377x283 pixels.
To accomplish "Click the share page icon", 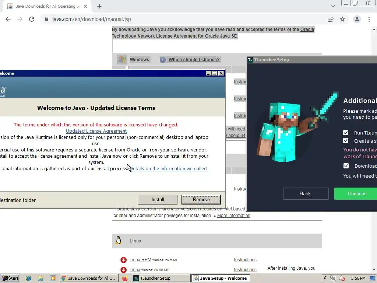I will [331, 19].
